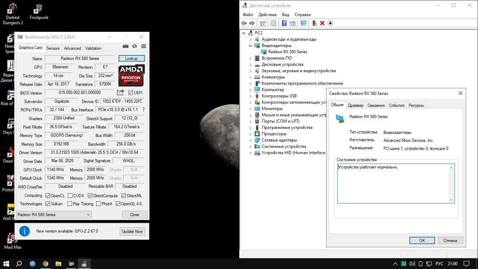
Task: Collapse the Видеоадаптеры tree node
Action: [x=251, y=46]
